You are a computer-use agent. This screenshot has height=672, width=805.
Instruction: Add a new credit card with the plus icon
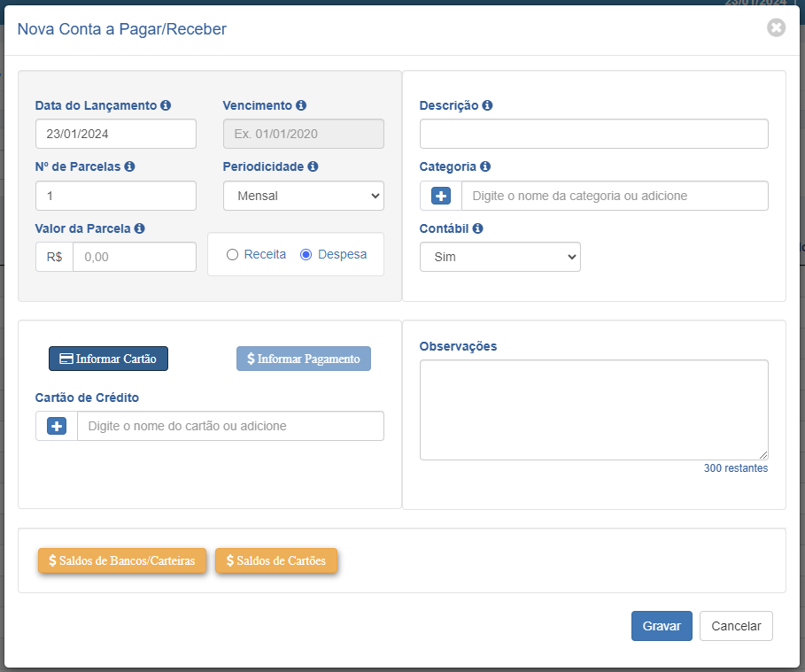[x=57, y=426]
